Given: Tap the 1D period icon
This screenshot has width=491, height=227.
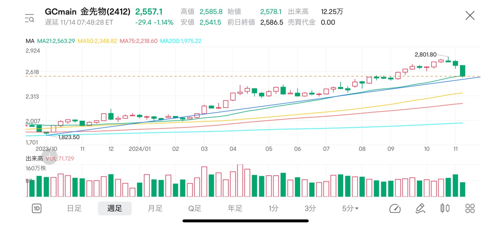Looking at the screenshot, I should click(x=37, y=209).
